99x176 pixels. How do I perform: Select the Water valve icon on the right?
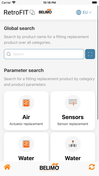click(x=73, y=144)
